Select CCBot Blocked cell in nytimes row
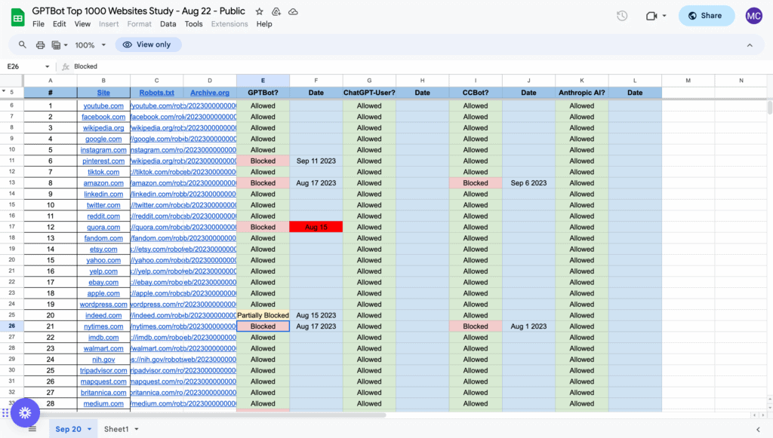Image resolution: width=773 pixels, height=438 pixels. 476,326
